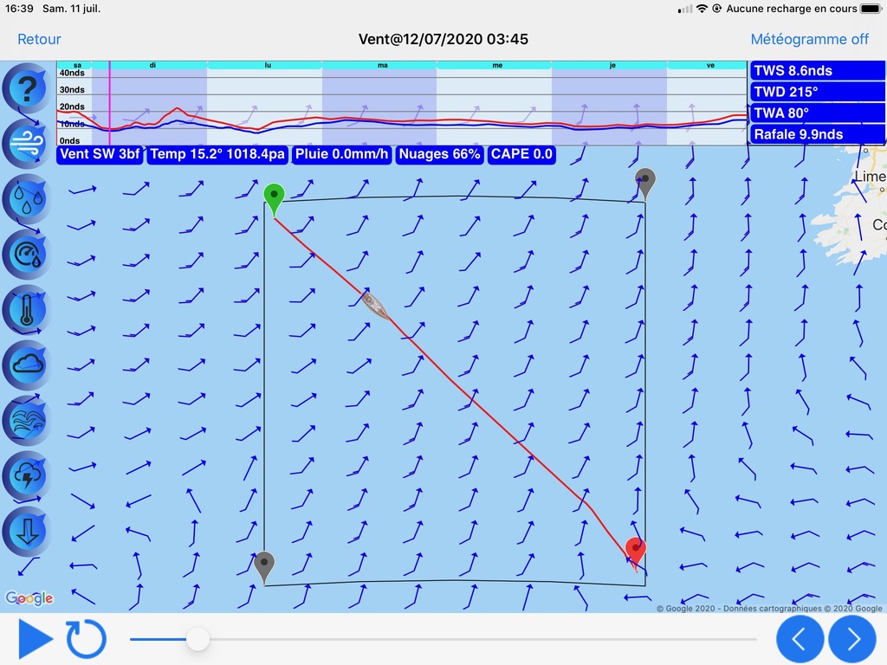This screenshot has width=887, height=665.
Task: Tap the Vent@12/07/2020 03:45 title
Action: pyautogui.click(x=443, y=39)
